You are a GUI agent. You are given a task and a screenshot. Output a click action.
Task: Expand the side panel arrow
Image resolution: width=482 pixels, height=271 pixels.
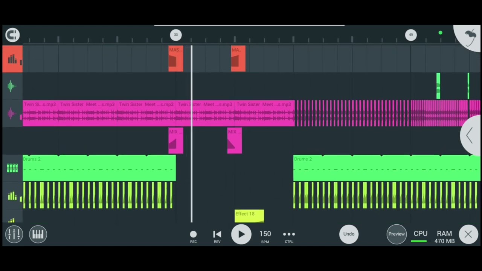tap(470, 135)
